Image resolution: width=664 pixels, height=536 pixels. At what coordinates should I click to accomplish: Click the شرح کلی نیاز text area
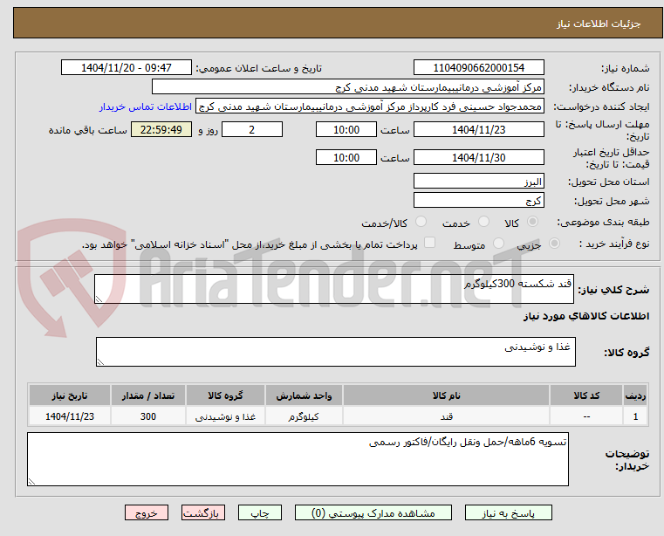pos(333,289)
